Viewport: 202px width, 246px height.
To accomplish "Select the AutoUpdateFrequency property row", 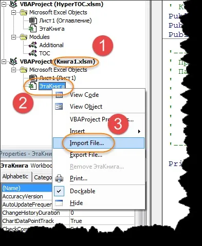I will 27,204.
